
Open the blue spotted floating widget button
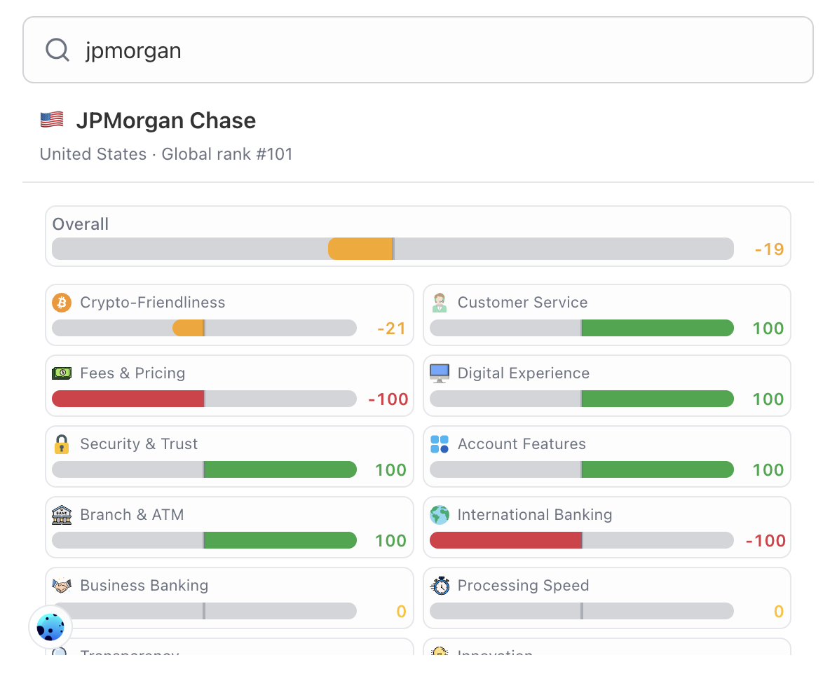pos(50,628)
